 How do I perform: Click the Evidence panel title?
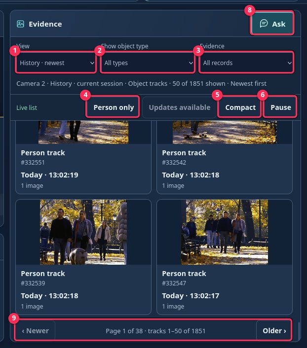pyautogui.click(x=45, y=24)
